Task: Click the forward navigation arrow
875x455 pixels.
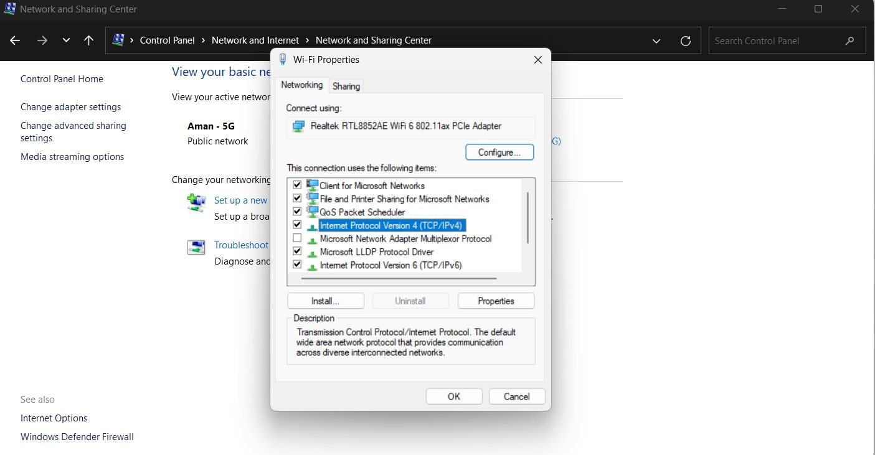Action: 42,40
